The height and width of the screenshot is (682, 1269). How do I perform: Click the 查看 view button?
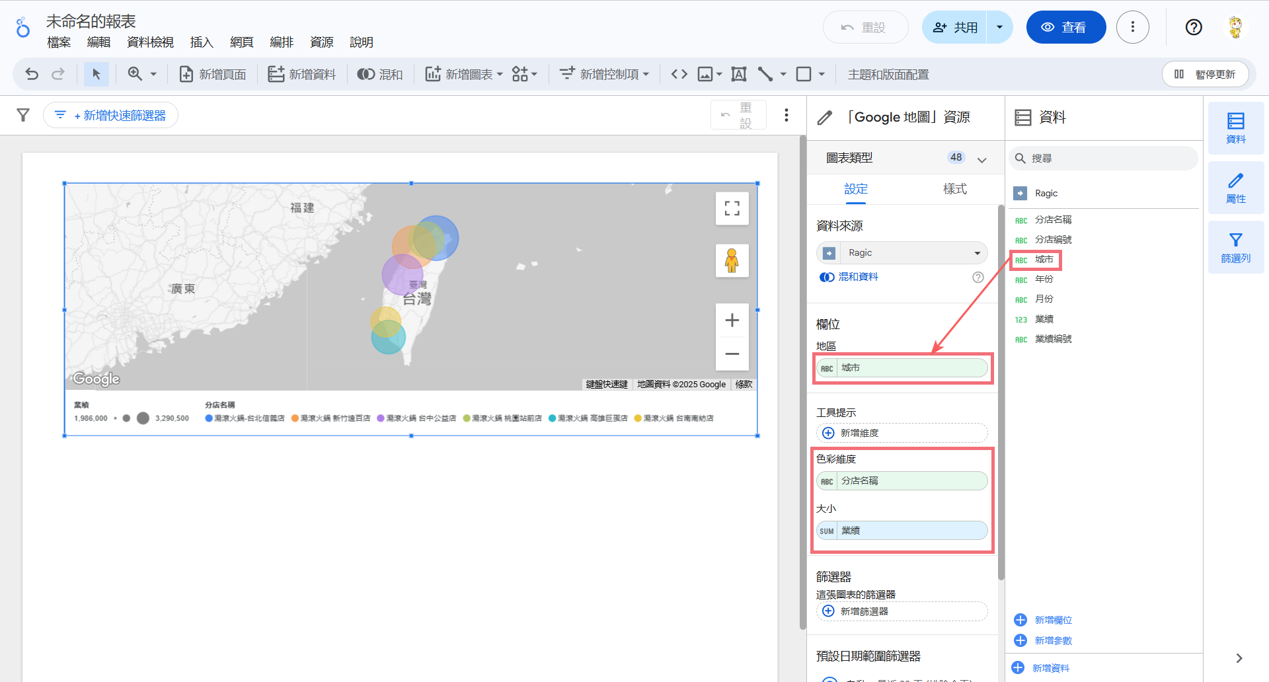click(x=1065, y=27)
